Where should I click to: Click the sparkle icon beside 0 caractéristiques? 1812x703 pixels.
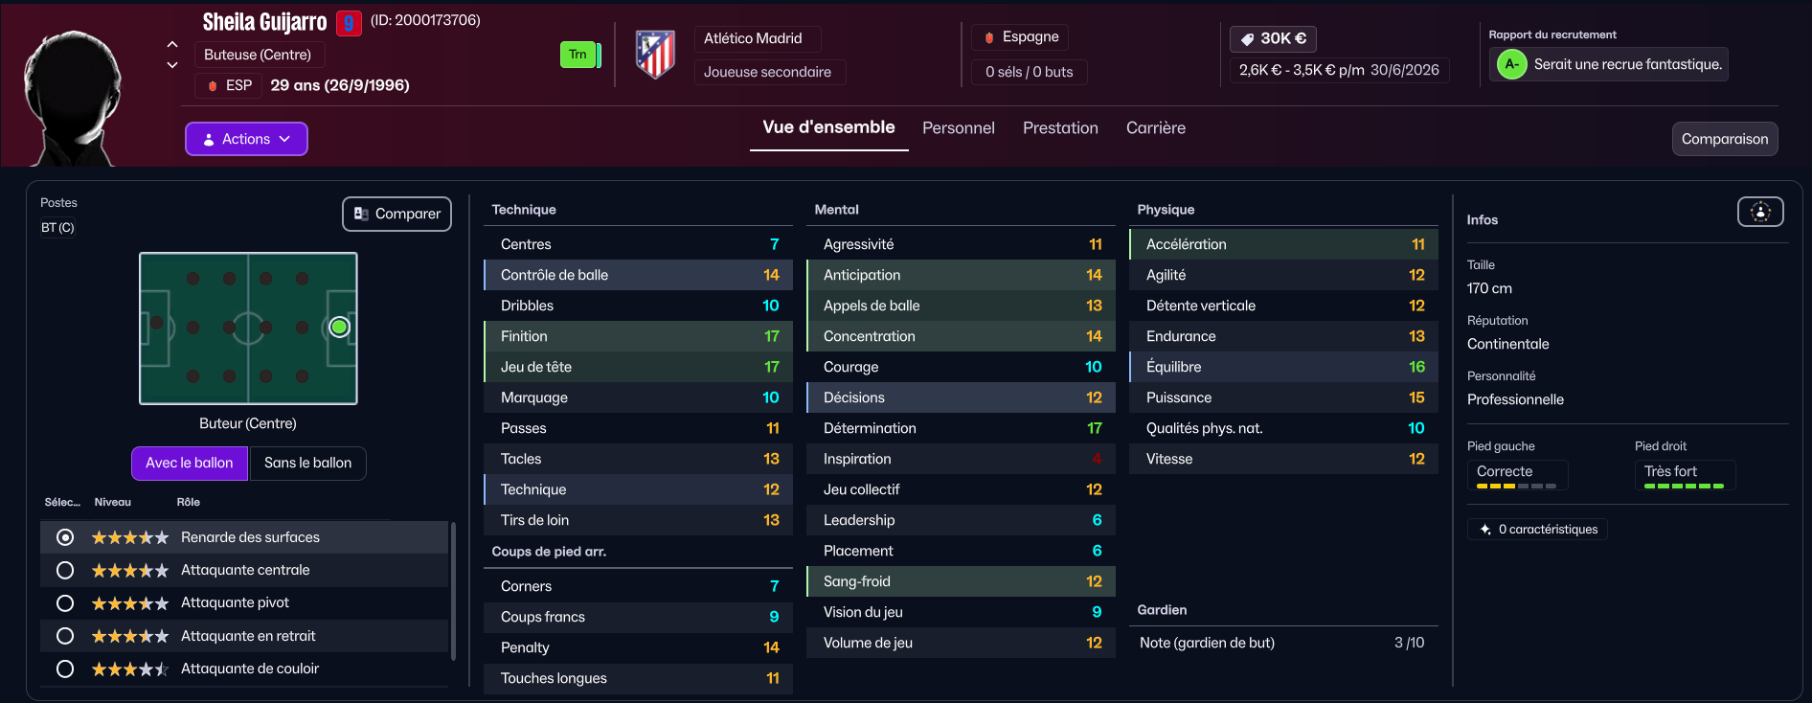tap(1485, 530)
